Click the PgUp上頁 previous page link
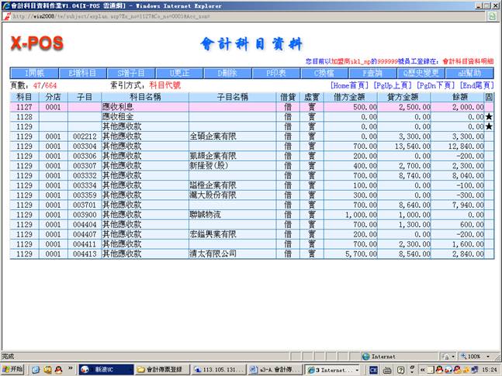The height and width of the screenshot is (376, 502). pos(393,85)
